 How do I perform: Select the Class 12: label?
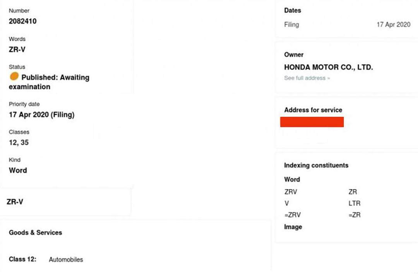click(22, 259)
